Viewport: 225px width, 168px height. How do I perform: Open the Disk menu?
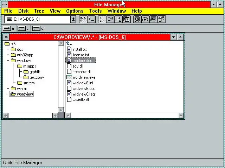point(24,11)
